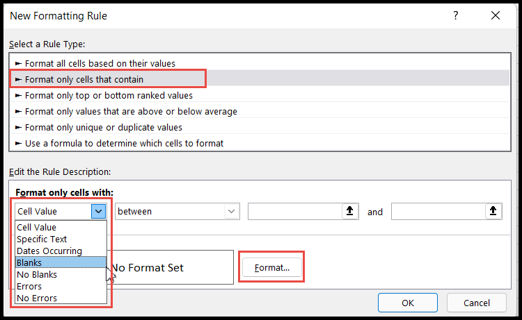
Task: Select 'Blanks' in the dropdown list
Action: click(29, 262)
